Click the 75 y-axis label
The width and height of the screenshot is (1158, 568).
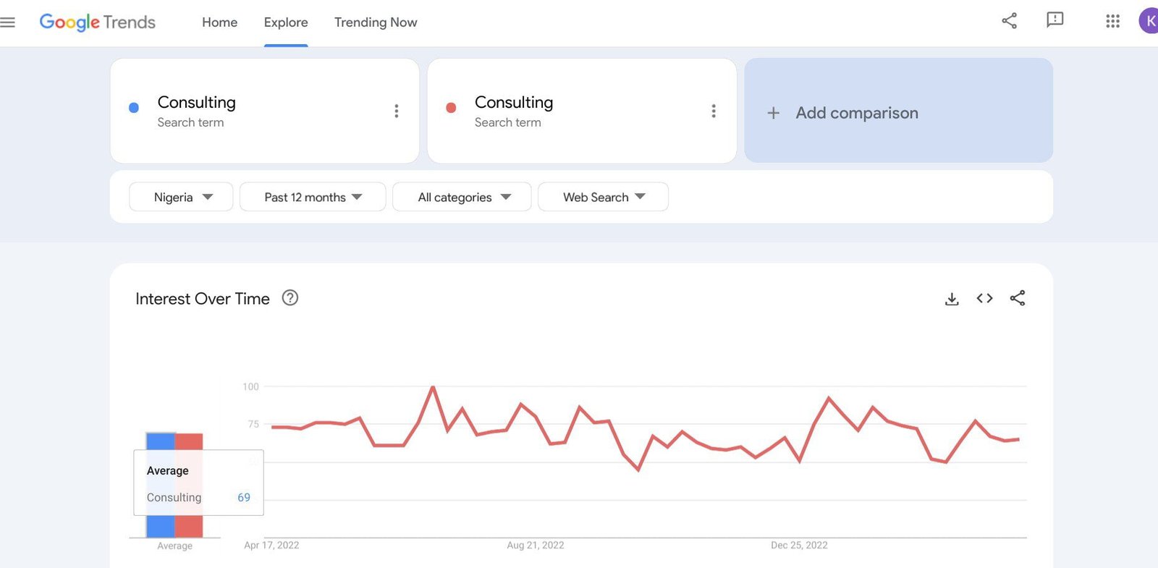point(253,425)
